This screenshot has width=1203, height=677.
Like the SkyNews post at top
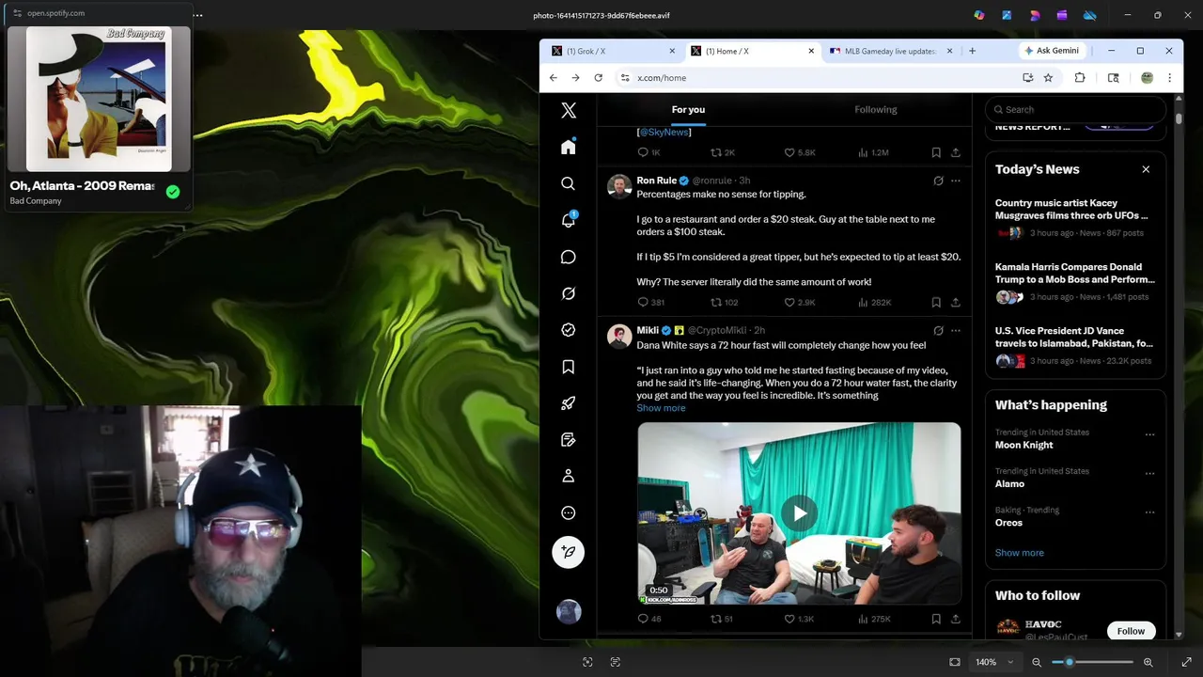click(800, 152)
